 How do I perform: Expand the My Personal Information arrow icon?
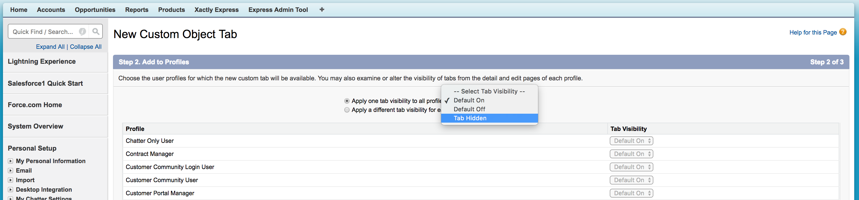tap(11, 161)
